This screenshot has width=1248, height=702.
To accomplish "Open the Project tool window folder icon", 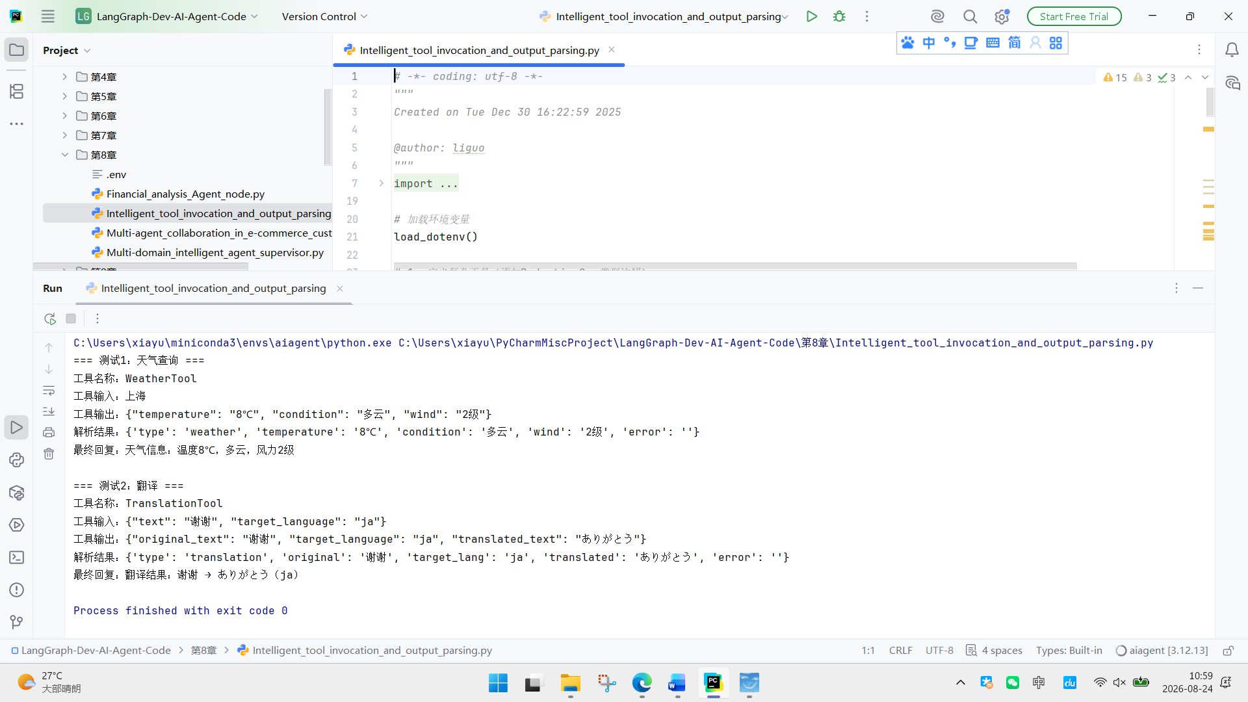I will 17,50.
